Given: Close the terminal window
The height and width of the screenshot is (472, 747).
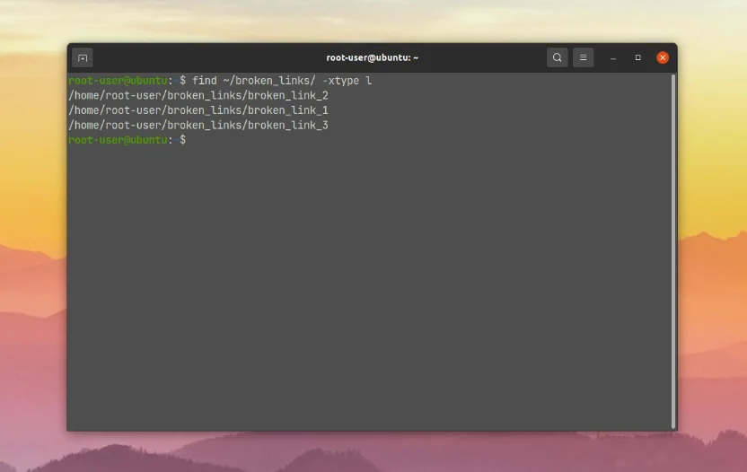Looking at the screenshot, I should point(663,57).
